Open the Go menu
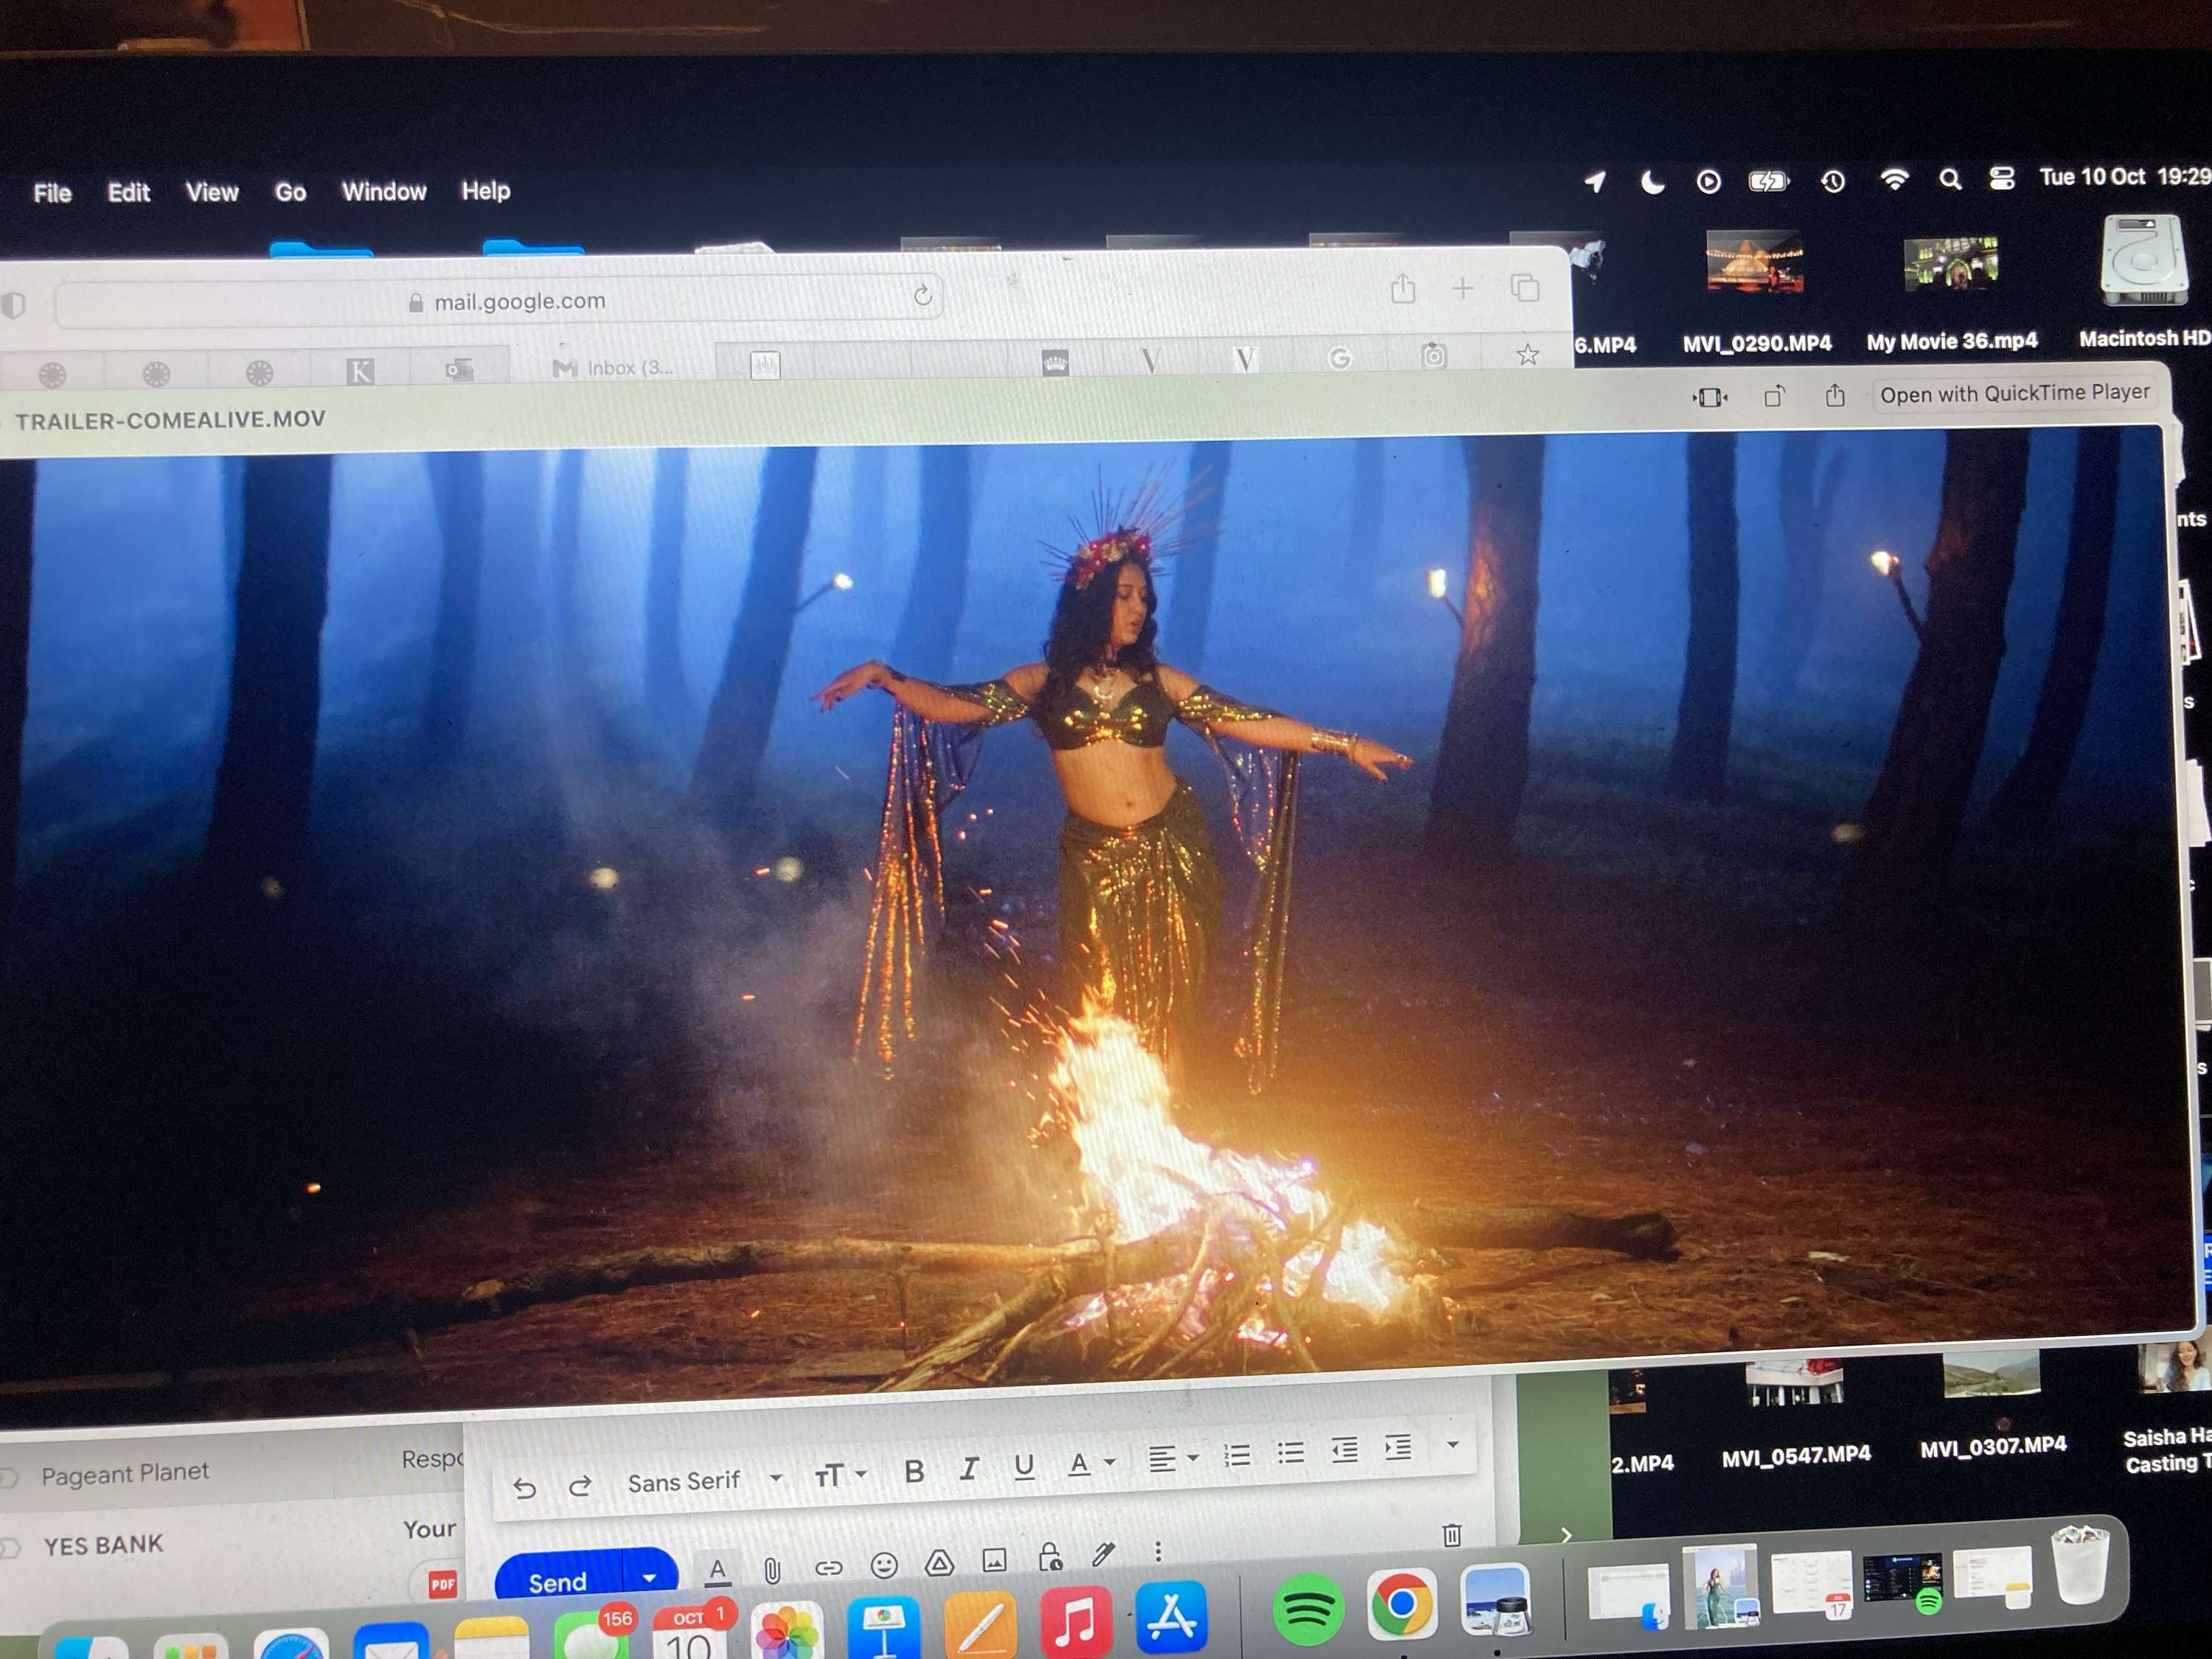2212x1659 pixels. click(290, 191)
